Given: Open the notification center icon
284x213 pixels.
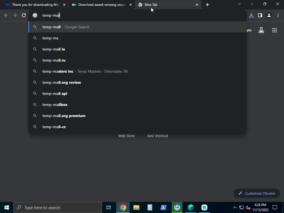Looking at the screenshot, I should click(275, 207).
